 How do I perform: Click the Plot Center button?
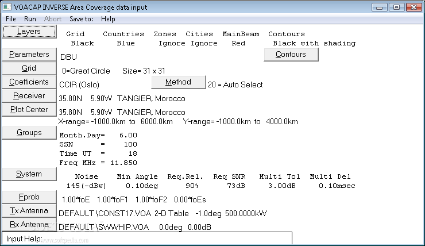[x=29, y=110]
